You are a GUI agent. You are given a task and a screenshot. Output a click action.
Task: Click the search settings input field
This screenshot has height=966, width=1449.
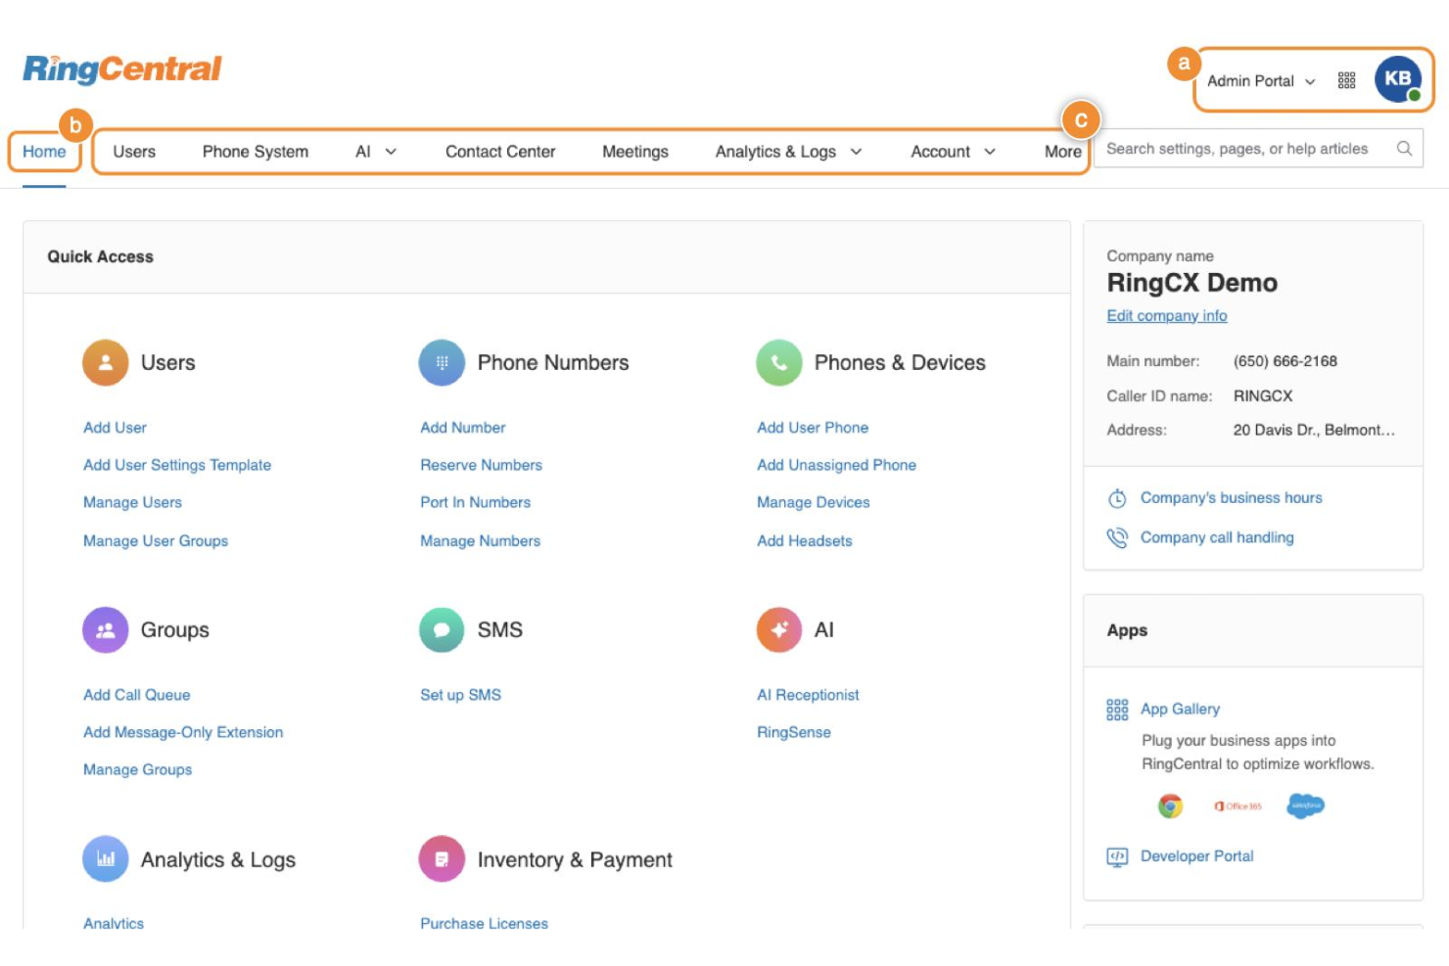1257,149
